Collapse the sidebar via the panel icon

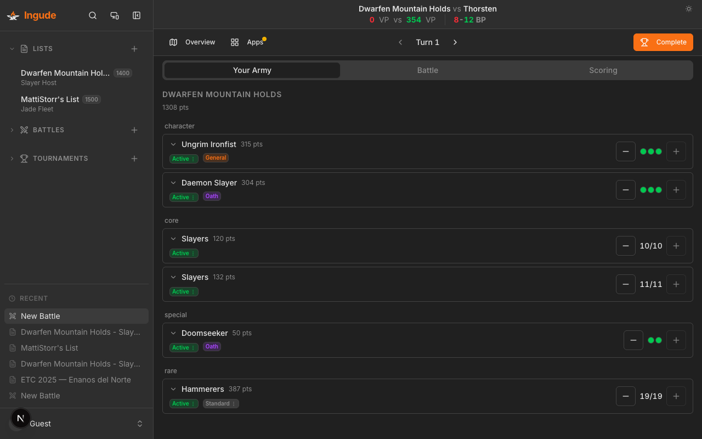(x=137, y=15)
